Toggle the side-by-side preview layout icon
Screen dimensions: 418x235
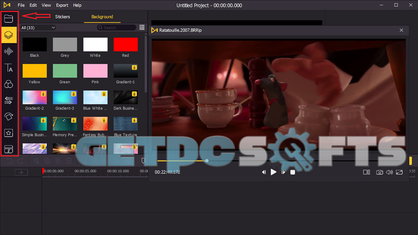(367, 172)
